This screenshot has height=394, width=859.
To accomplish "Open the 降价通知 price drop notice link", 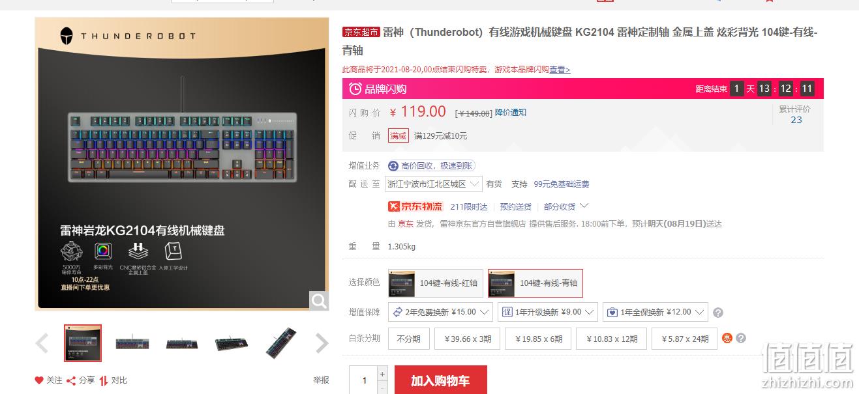I will pos(511,112).
